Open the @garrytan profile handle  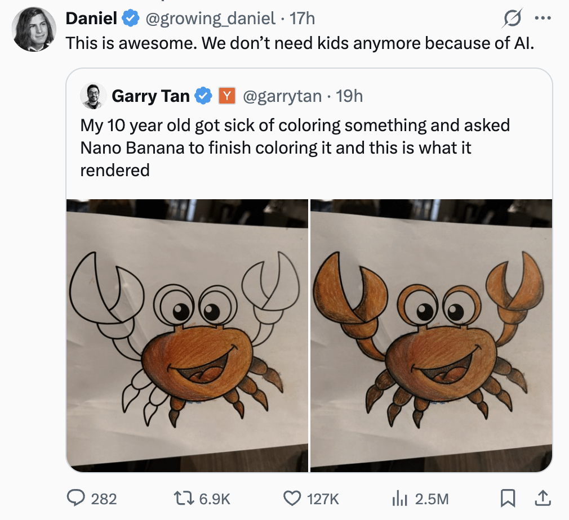tap(282, 96)
